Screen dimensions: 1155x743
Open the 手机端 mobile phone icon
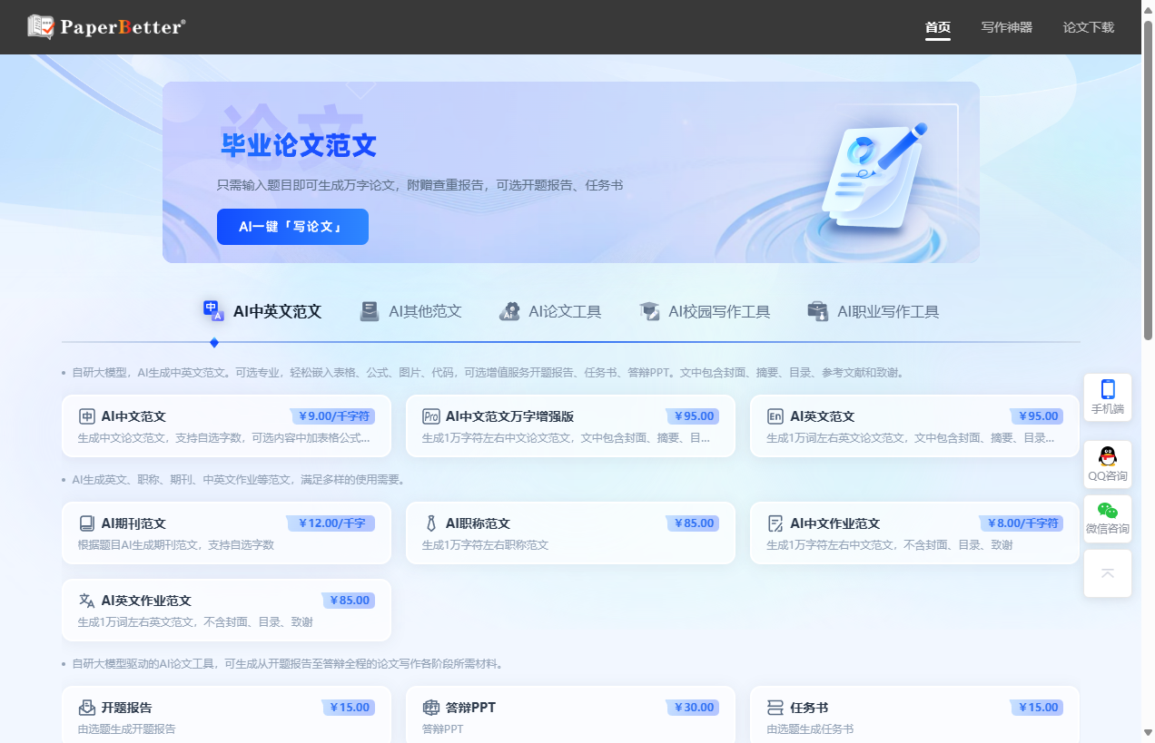tap(1107, 390)
